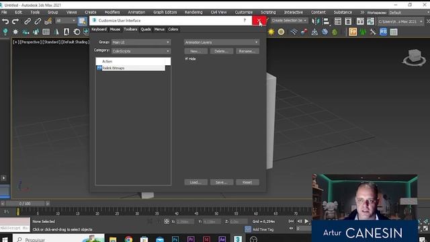Image resolution: width=430 pixels, height=242 pixels.
Task: Click the yellow sun light icon
Action: tap(271, 32)
